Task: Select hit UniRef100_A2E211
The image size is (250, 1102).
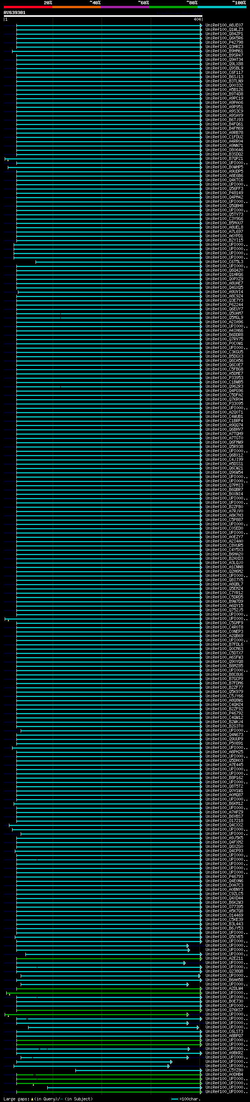Action: click(224, 958)
